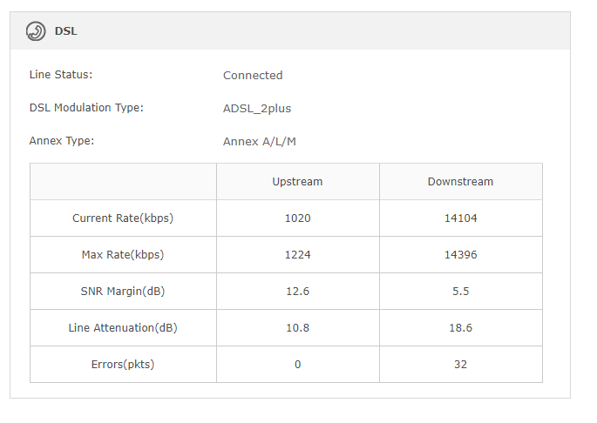
Task: Click the Annex Type label
Action: pyautogui.click(x=62, y=141)
